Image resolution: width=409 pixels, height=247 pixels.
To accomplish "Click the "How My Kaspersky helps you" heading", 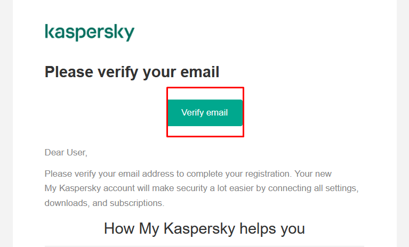I will (x=204, y=229).
